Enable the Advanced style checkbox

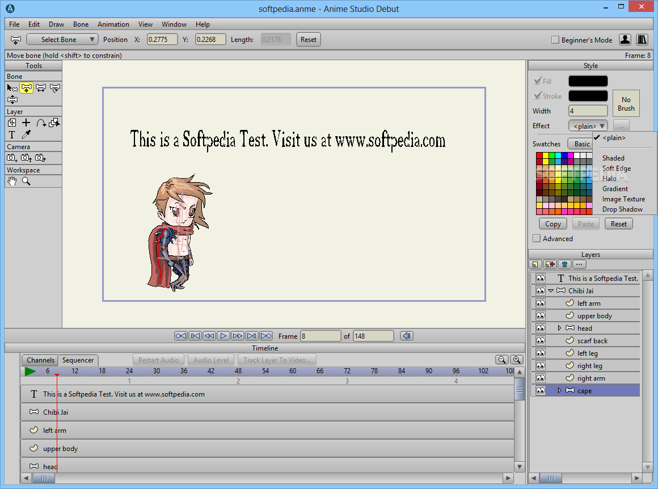point(536,238)
